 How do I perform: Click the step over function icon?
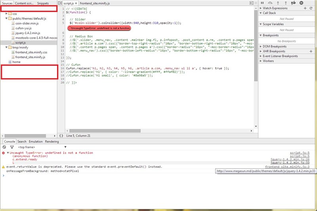coord(270,3)
